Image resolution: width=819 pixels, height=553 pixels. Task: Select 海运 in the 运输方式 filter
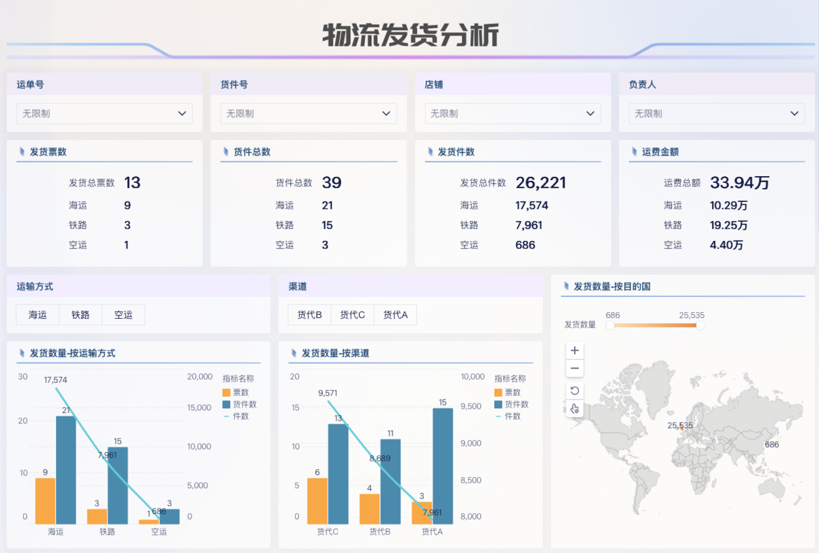point(38,315)
